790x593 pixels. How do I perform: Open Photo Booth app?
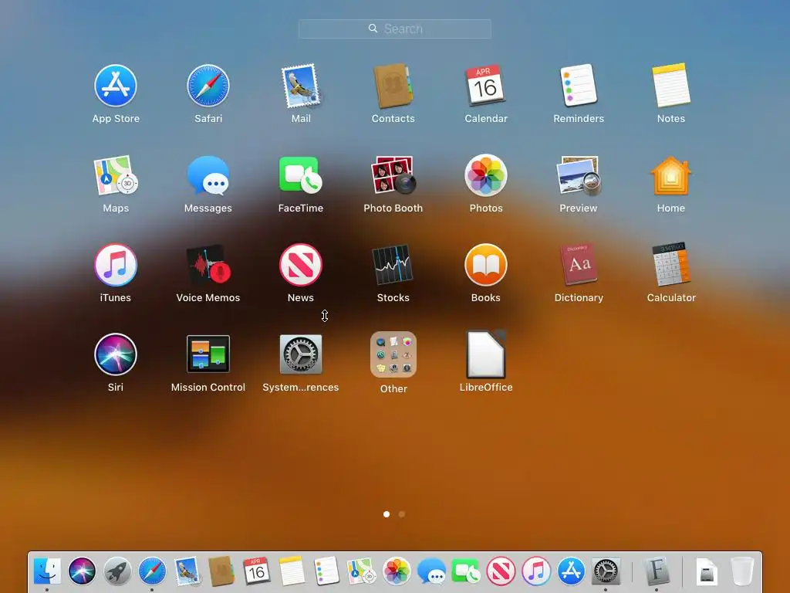(393, 175)
